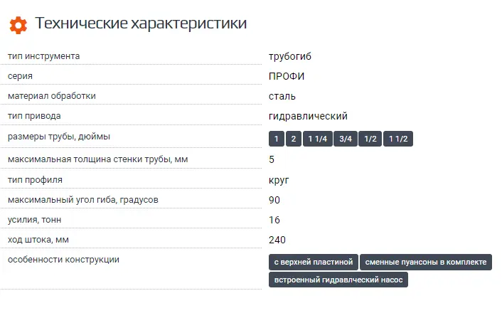
Task: Click the "круг" profile type value
Action: pyautogui.click(x=279, y=179)
